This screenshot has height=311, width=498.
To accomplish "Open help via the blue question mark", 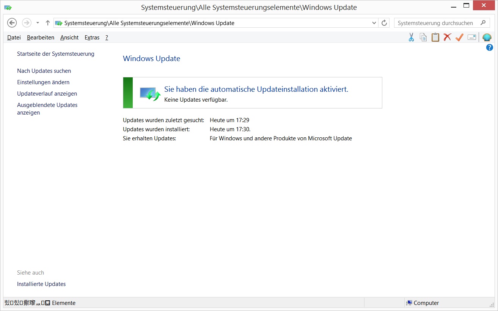I will click(490, 48).
